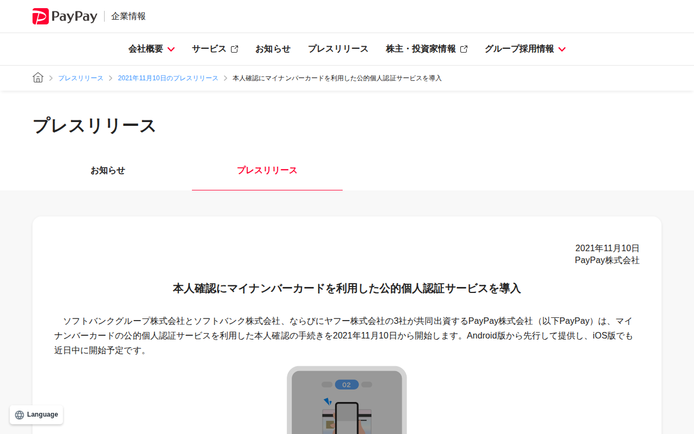The image size is (694, 434).
Task: Open 株主・投資家情報 menu link
Action: (421, 49)
